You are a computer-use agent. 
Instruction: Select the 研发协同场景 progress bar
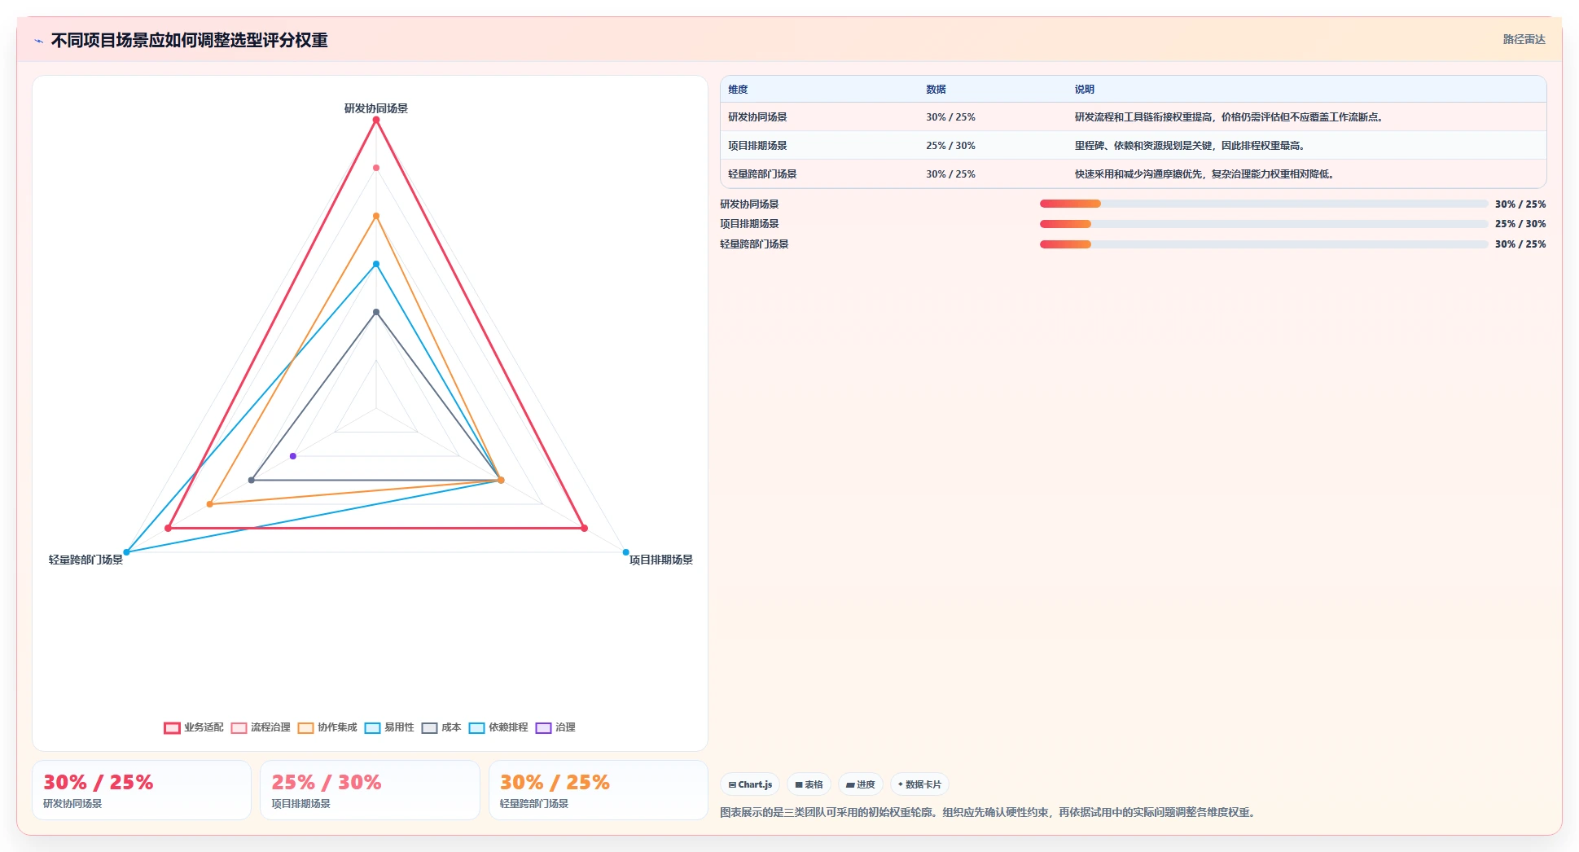(x=1263, y=204)
